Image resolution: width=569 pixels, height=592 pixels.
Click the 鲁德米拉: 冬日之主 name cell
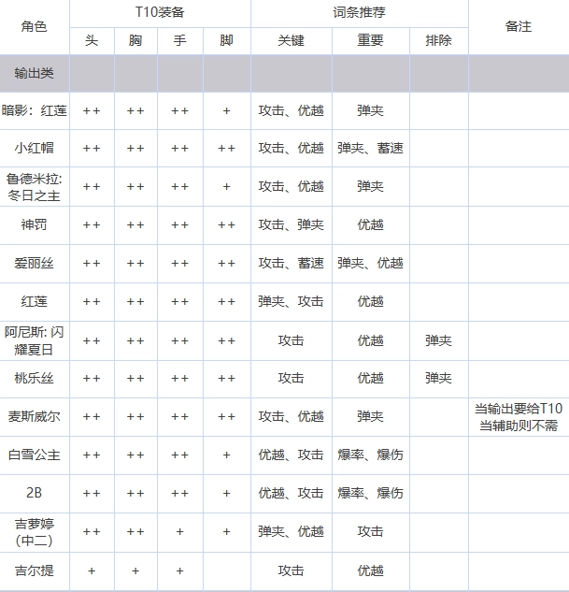click(34, 186)
